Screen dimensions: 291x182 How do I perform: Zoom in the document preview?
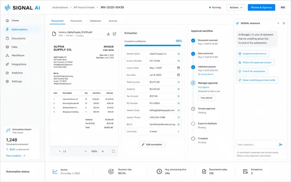pyautogui.click(x=103, y=151)
